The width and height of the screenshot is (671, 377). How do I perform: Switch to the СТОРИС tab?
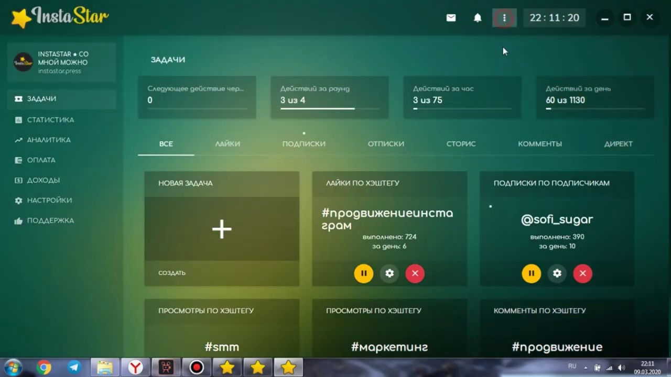461,144
